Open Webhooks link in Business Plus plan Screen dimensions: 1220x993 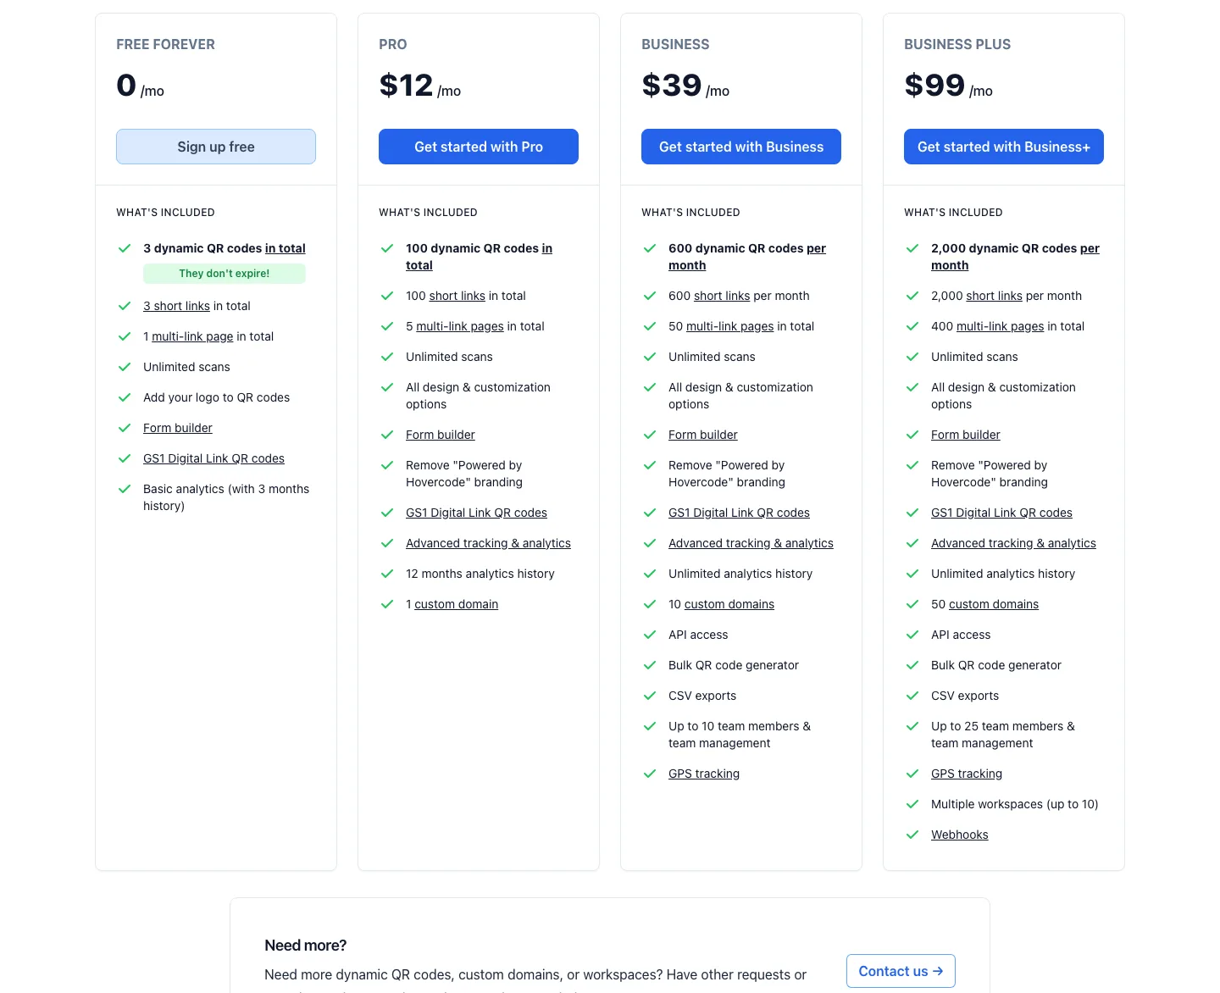960,835
